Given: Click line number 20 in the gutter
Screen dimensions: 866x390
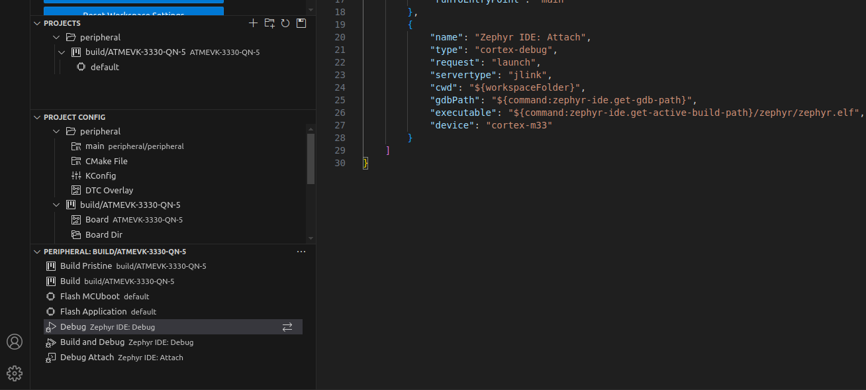Looking at the screenshot, I should point(340,37).
